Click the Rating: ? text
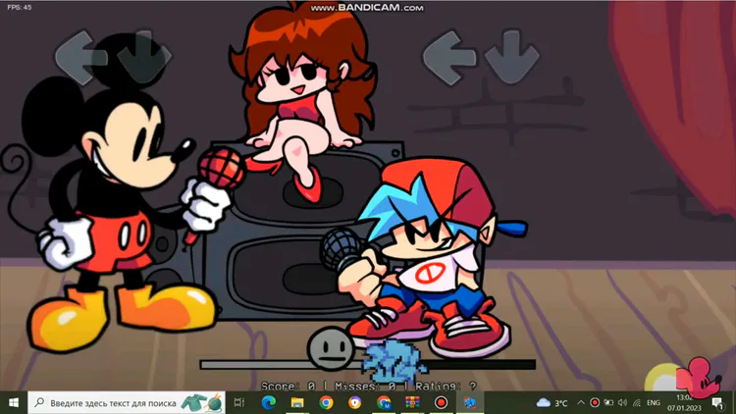Screen dimensions: 736x414 point(446,387)
